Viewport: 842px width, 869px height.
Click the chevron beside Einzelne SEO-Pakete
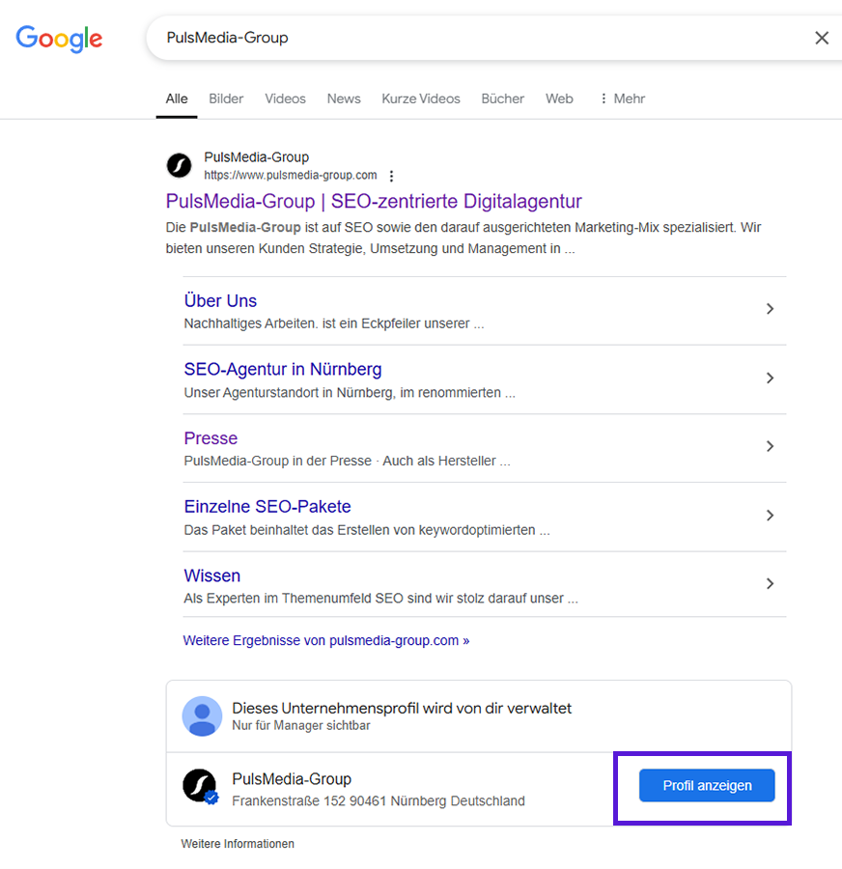[770, 516]
